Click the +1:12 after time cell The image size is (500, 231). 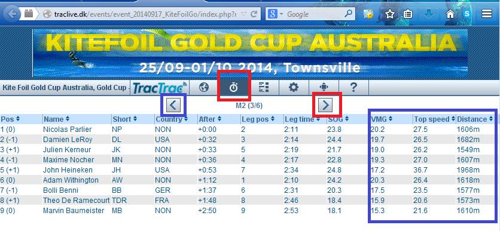208,180
